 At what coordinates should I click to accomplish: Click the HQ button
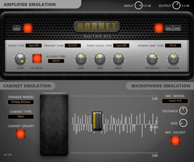tap(17, 28)
